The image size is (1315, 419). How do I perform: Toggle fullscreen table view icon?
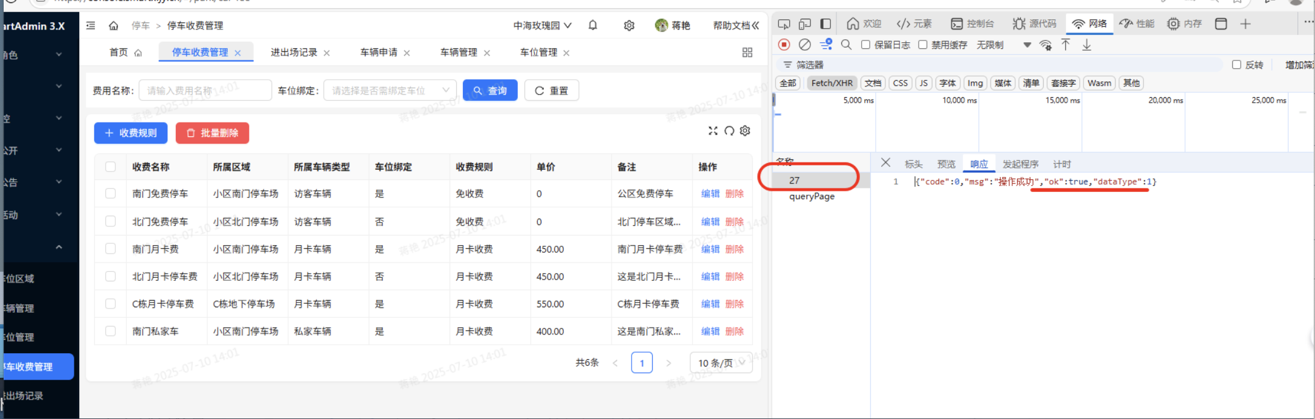pyautogui.click(x=713, y=131)
